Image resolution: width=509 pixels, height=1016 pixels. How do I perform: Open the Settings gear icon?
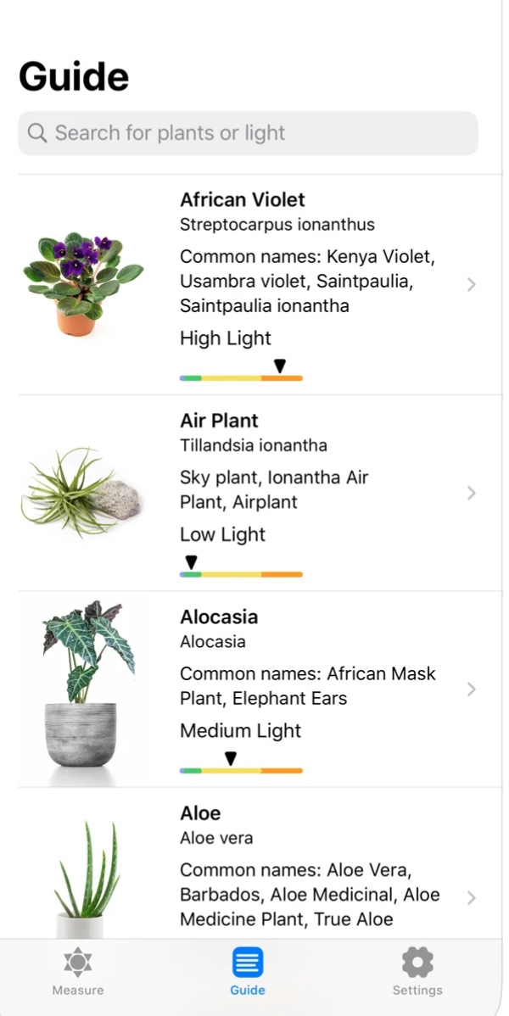tap(417, 963)
